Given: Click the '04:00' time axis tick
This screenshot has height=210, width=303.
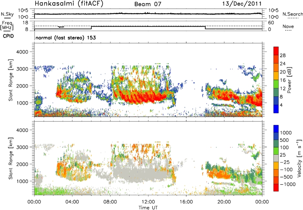Looking at the screenshot, I should pos(72,202).
